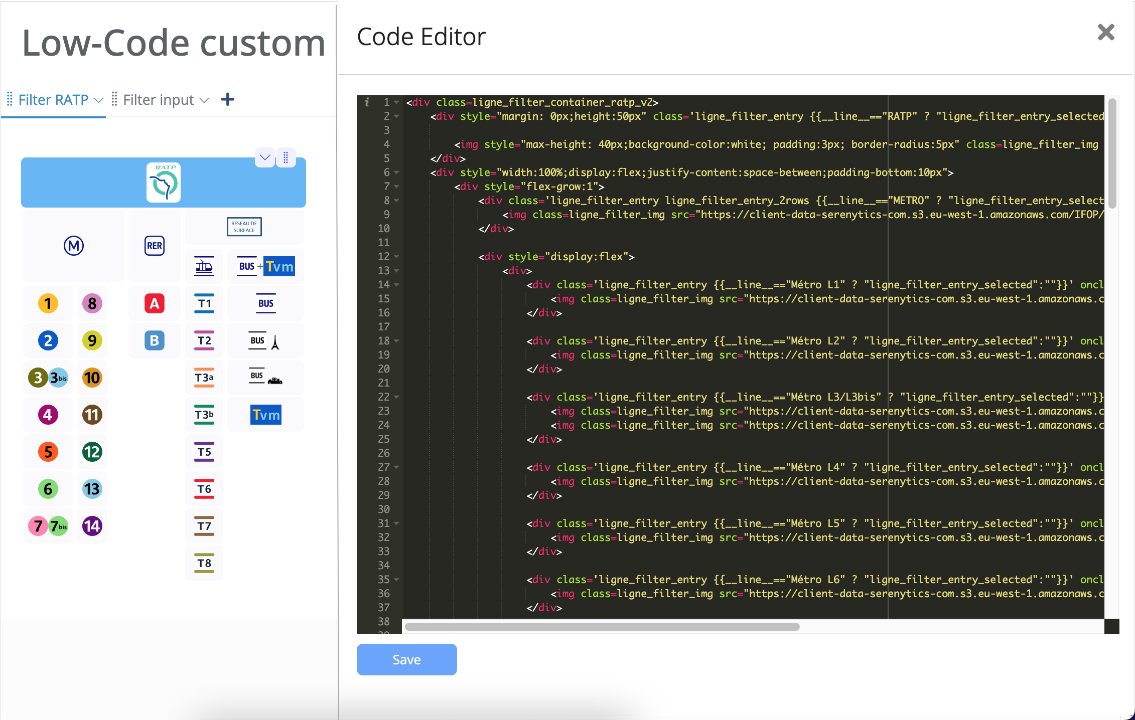Open the widget chevron menu above RATP block
The image size is (1135, 720).
265,157
